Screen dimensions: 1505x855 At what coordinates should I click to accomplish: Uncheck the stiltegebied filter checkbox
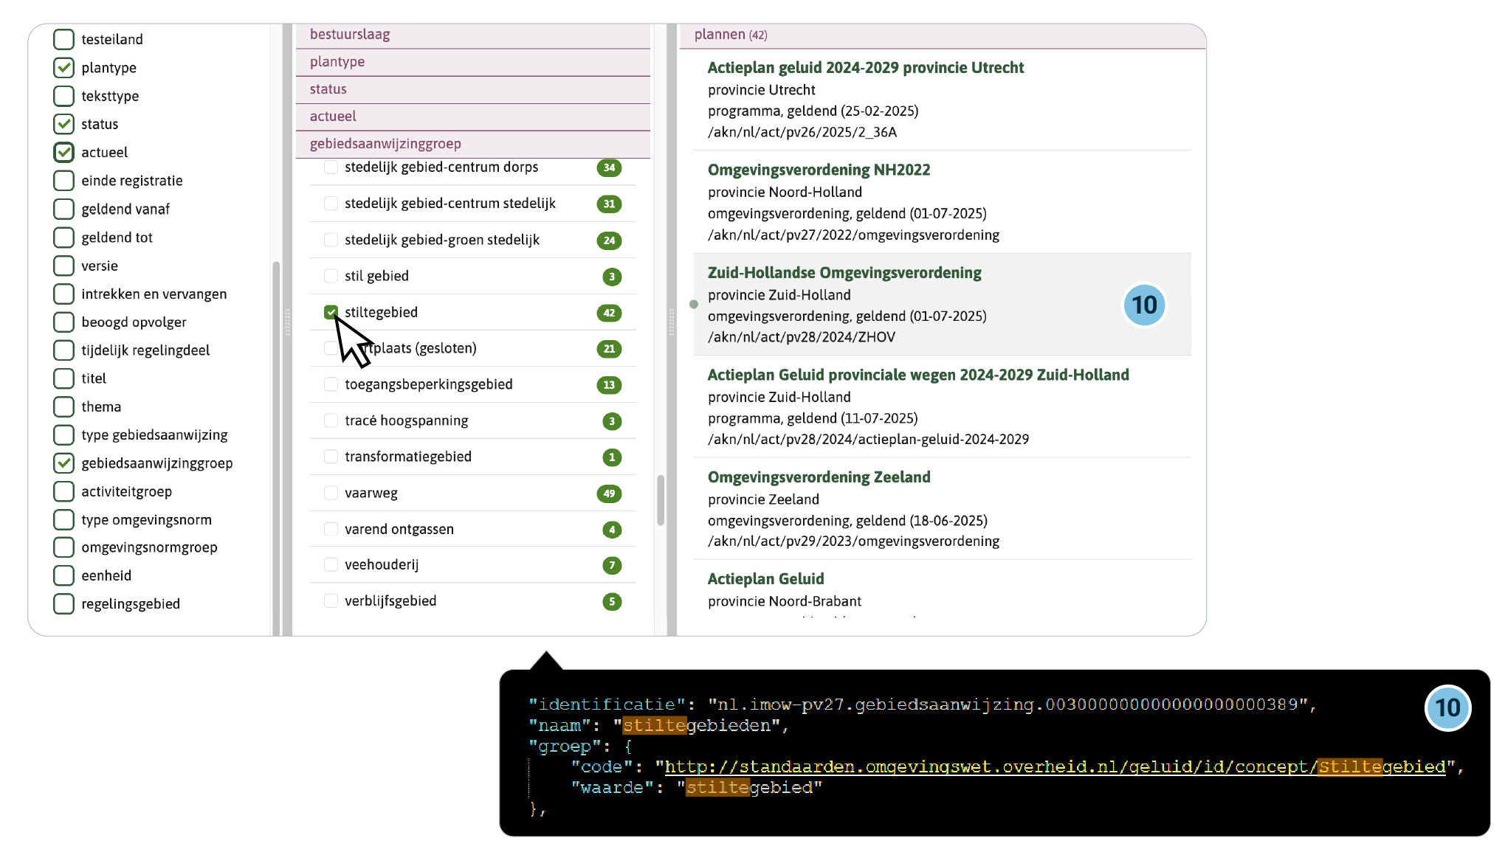coord(331,312)
